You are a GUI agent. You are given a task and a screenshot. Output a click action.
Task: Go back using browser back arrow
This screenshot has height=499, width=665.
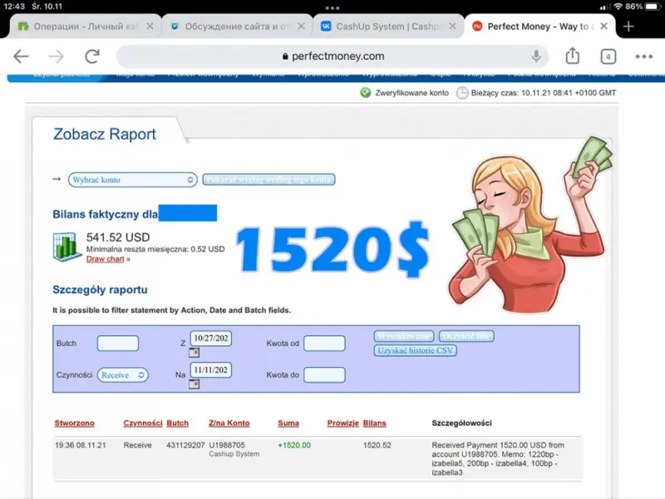[21, 56]
